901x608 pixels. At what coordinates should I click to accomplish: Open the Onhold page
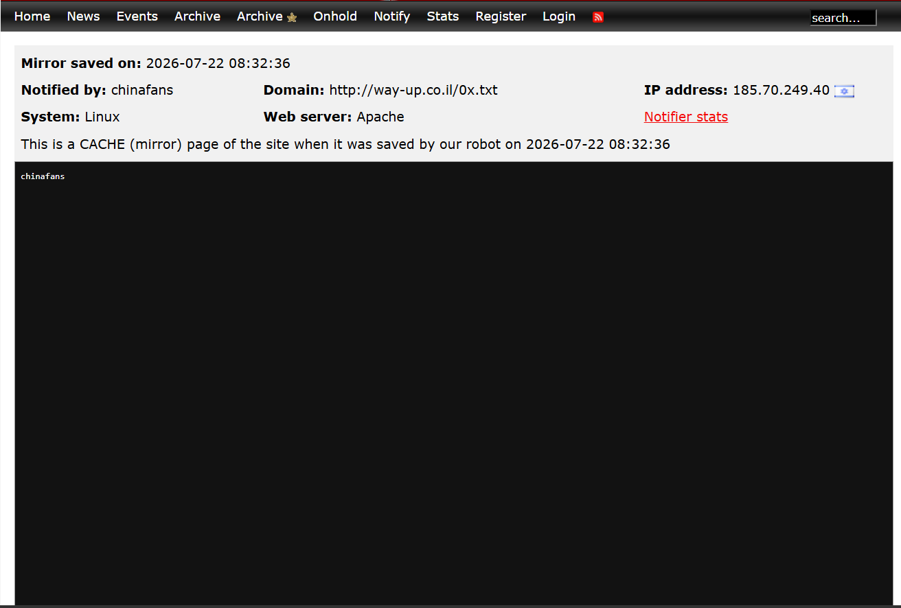(x=335, y=16)
